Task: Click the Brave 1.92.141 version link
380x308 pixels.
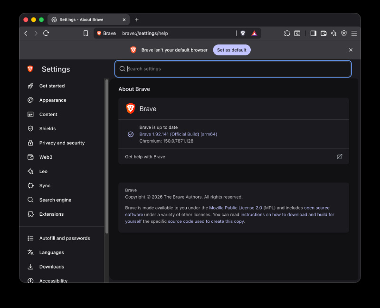Action: (178, 134)
